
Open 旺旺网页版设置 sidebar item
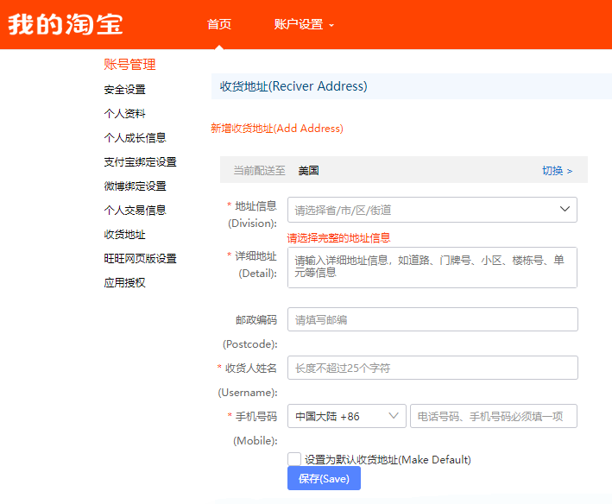click(140, 259)
